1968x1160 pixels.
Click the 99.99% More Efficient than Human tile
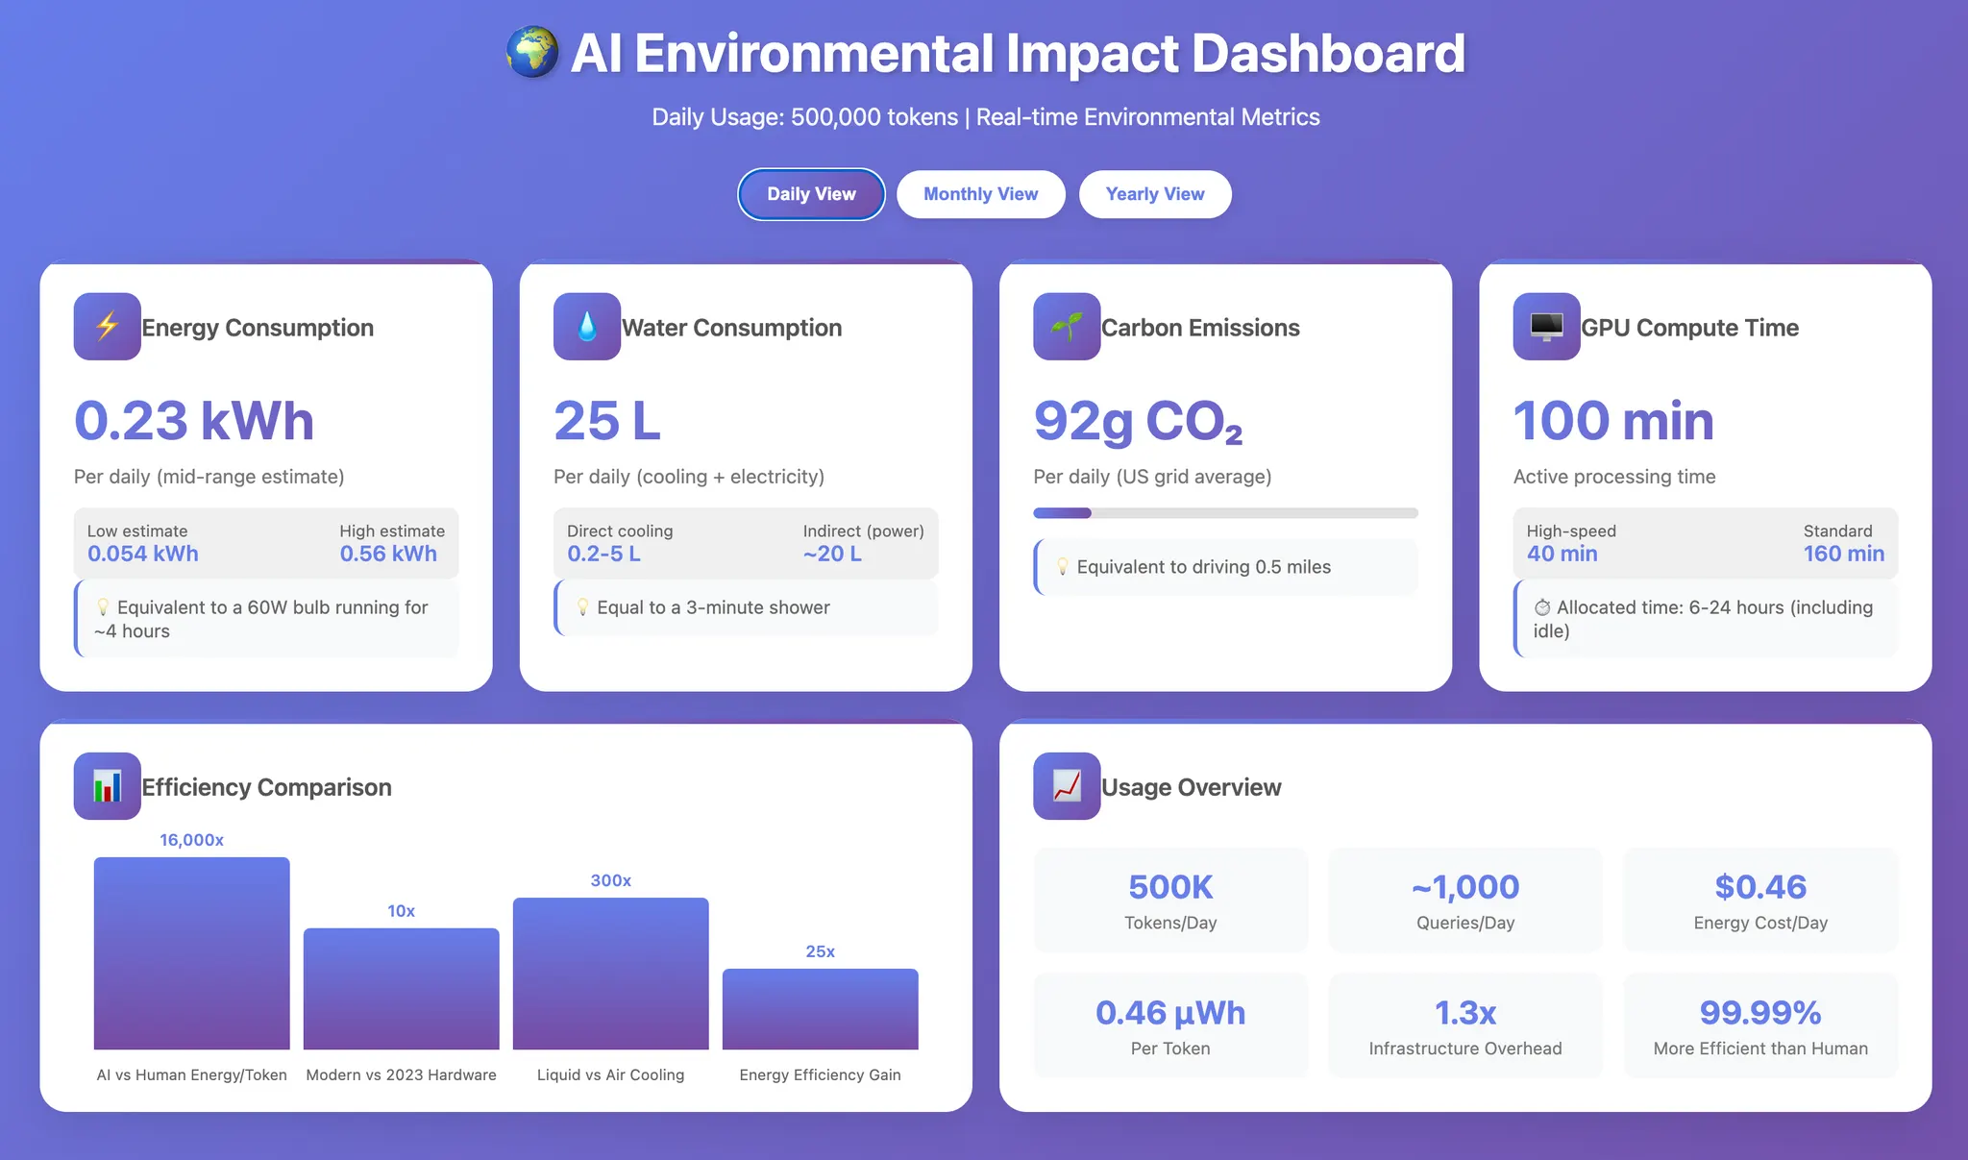point(1760,1025)
